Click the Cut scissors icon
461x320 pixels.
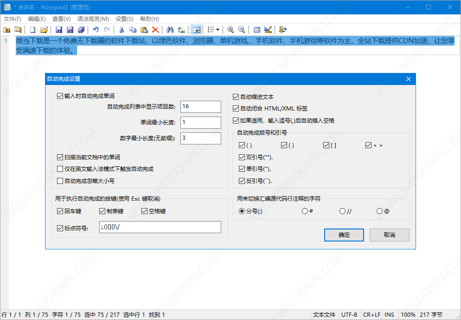coord(121,30)
